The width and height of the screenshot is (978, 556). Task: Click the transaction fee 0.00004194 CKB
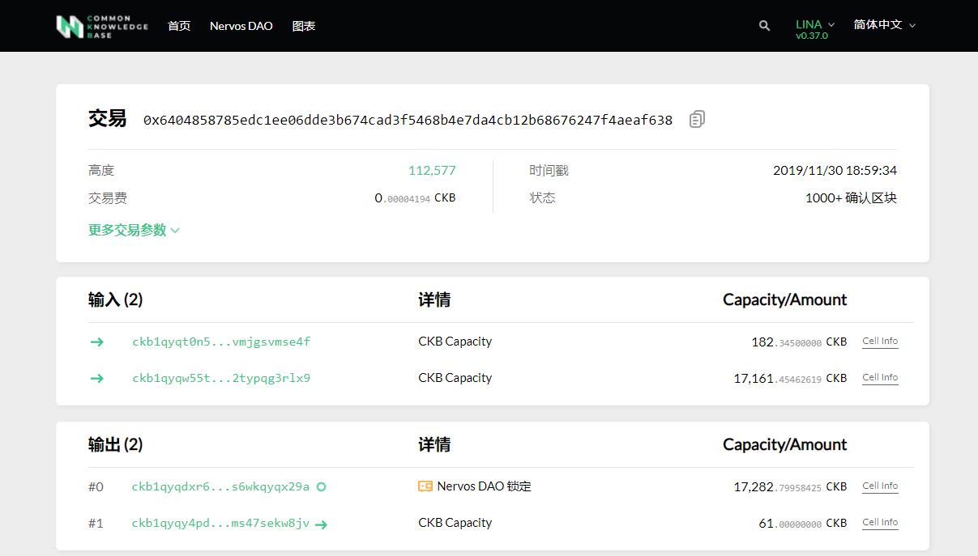click(x=415, y=198)
